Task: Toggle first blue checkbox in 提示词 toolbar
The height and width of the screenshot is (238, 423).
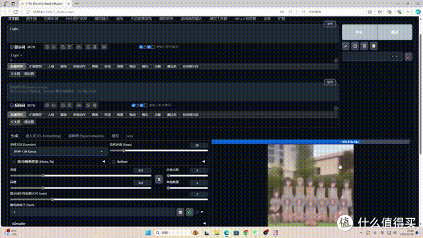Action: [x=141, y=47]
